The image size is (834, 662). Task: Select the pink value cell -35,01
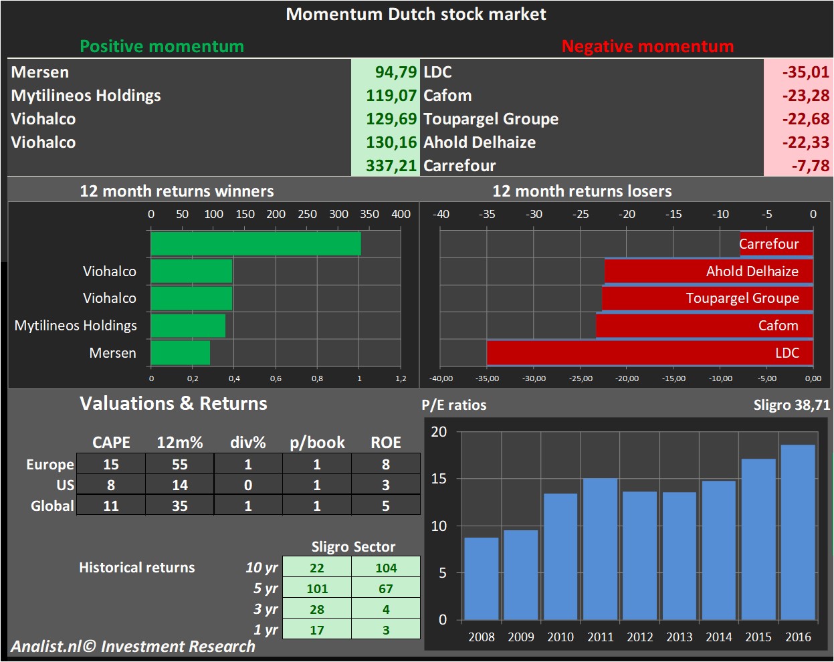click(x=798, y=72)
